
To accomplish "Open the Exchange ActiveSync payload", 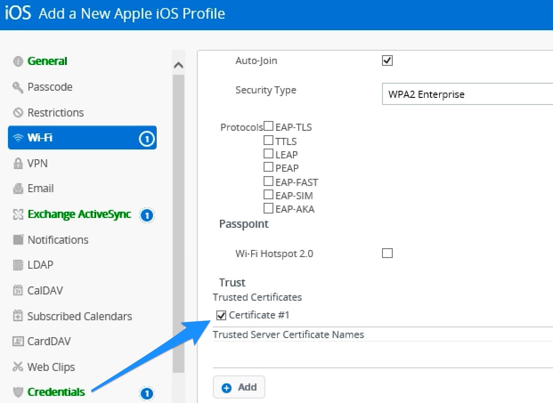I will 79,214.
